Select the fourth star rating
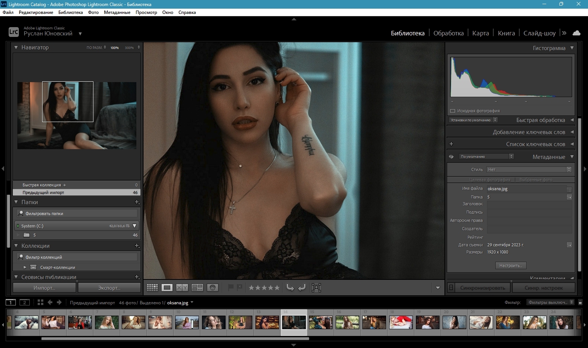This screenshot has height=348, width=588. pos(271,288)
